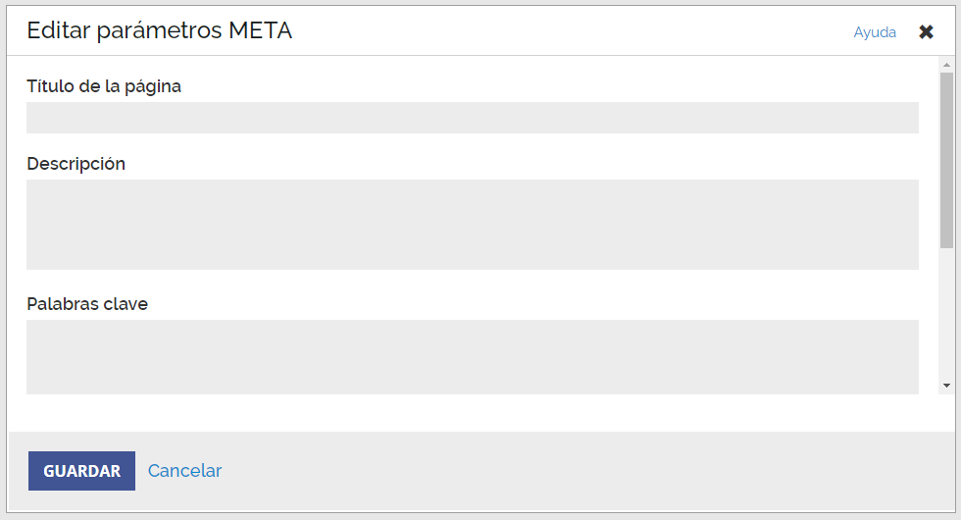
Task: Click the bottom-right corner of the Descripción box
Action: [x=912, y=263]
